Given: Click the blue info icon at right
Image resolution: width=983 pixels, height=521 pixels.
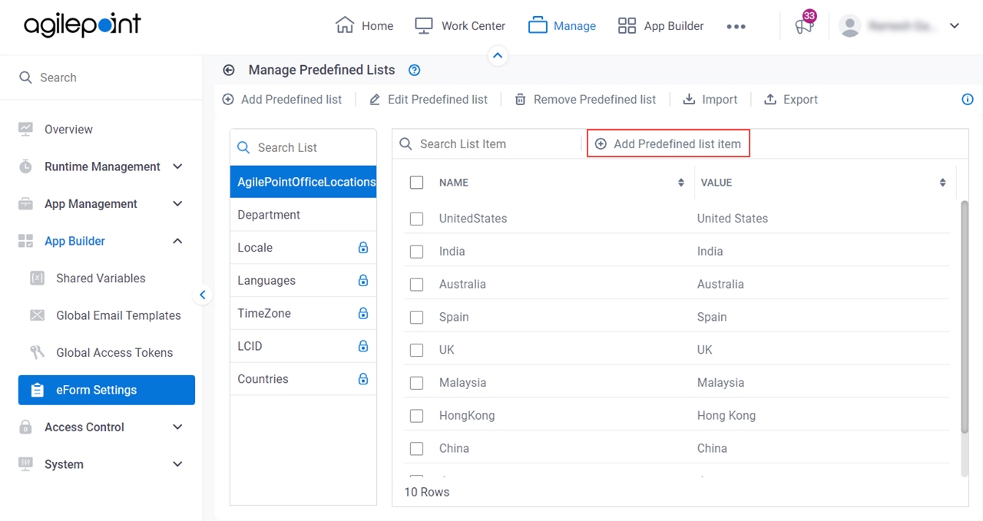Looking at the screenshot, I should pyautogui.click(x=968, y=100).
